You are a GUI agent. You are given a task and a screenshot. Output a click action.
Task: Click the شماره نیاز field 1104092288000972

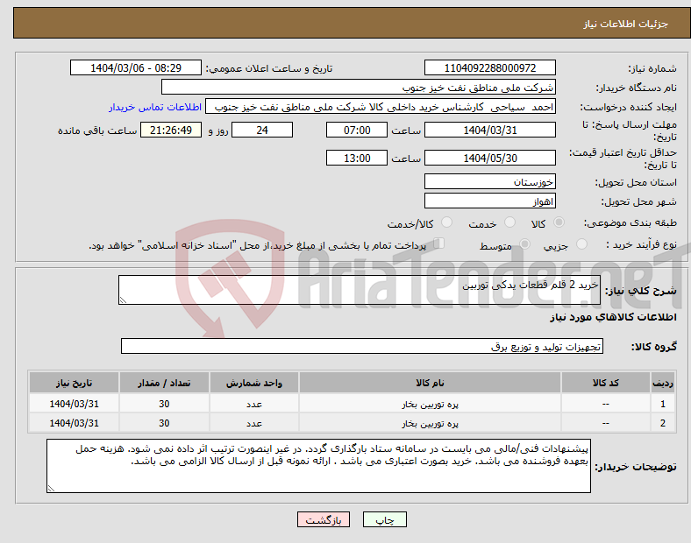tap(489, 67)
